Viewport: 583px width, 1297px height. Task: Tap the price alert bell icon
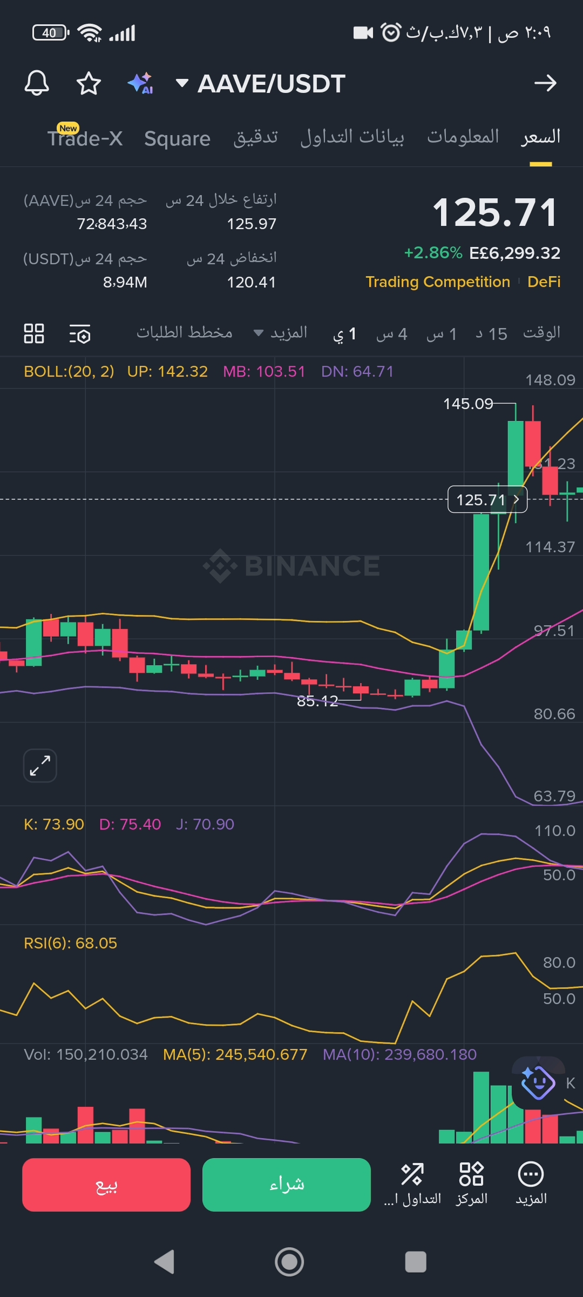(x=37, y=83)
